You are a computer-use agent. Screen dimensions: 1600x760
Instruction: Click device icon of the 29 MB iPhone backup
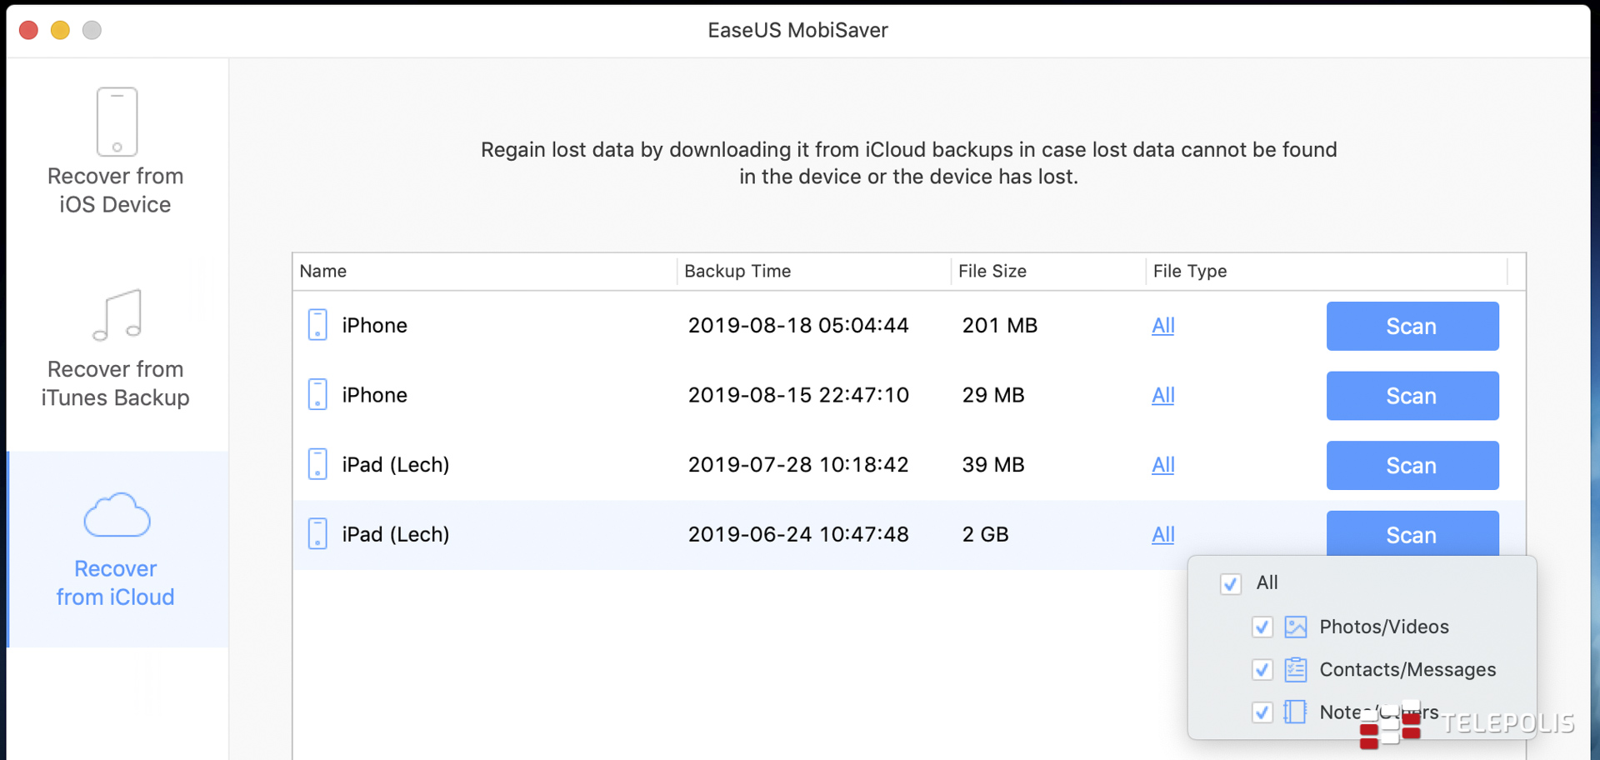pyautogui.click(x=317, y=394)
